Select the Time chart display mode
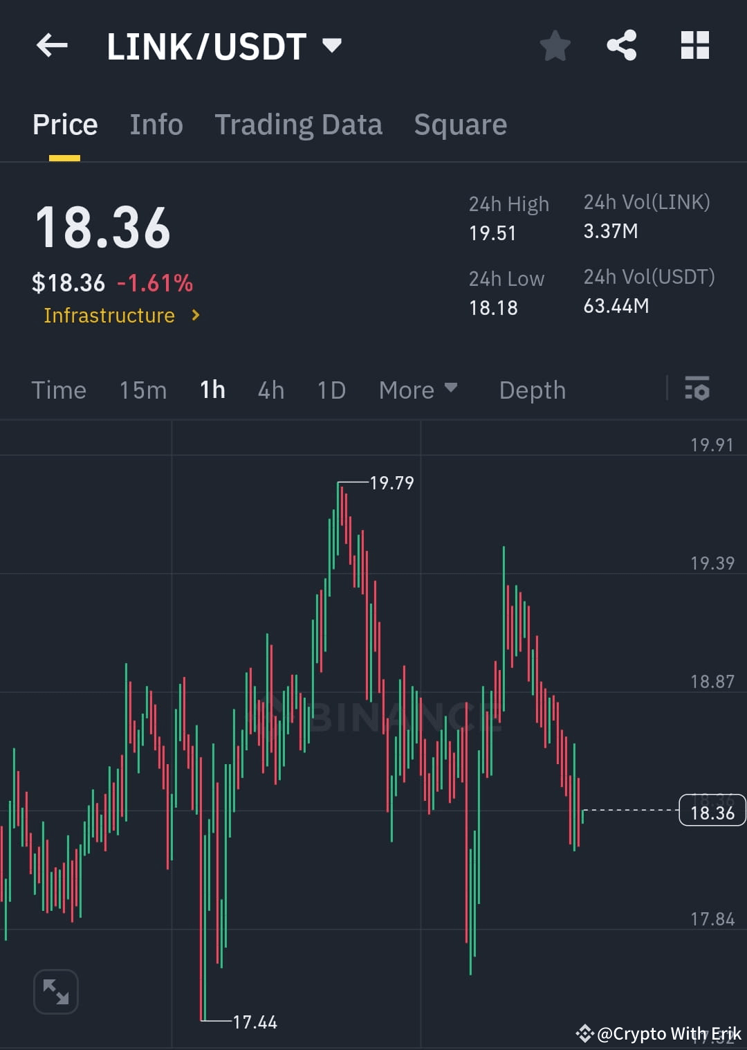 59,390
